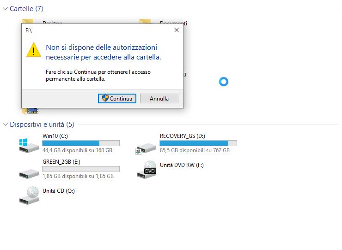
Task: Open the GREEN_2GB (E:) drive icon
Action: click(x=29, y=174)
